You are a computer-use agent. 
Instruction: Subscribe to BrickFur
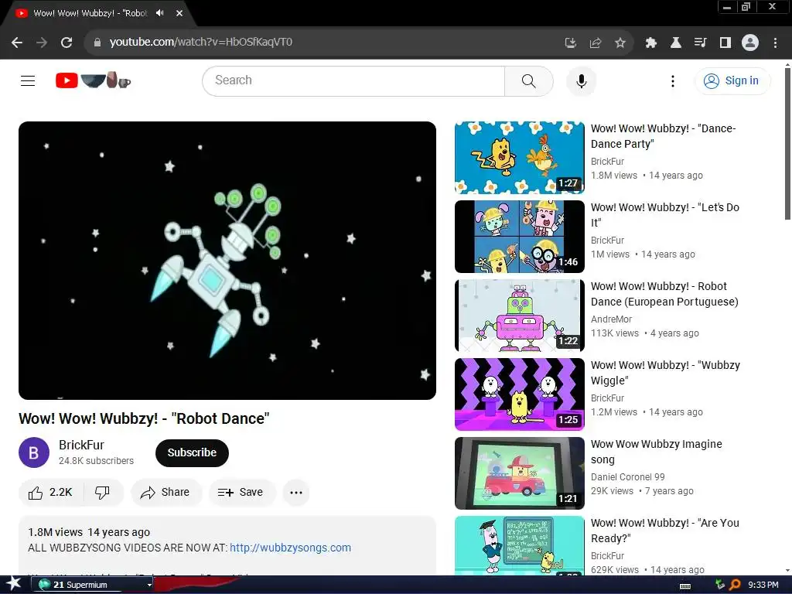tap(192, 452)
